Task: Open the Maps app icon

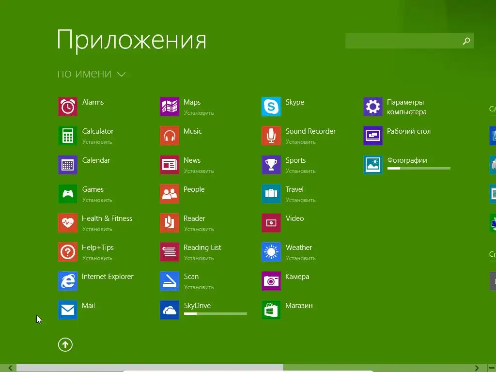Action: 170,107
